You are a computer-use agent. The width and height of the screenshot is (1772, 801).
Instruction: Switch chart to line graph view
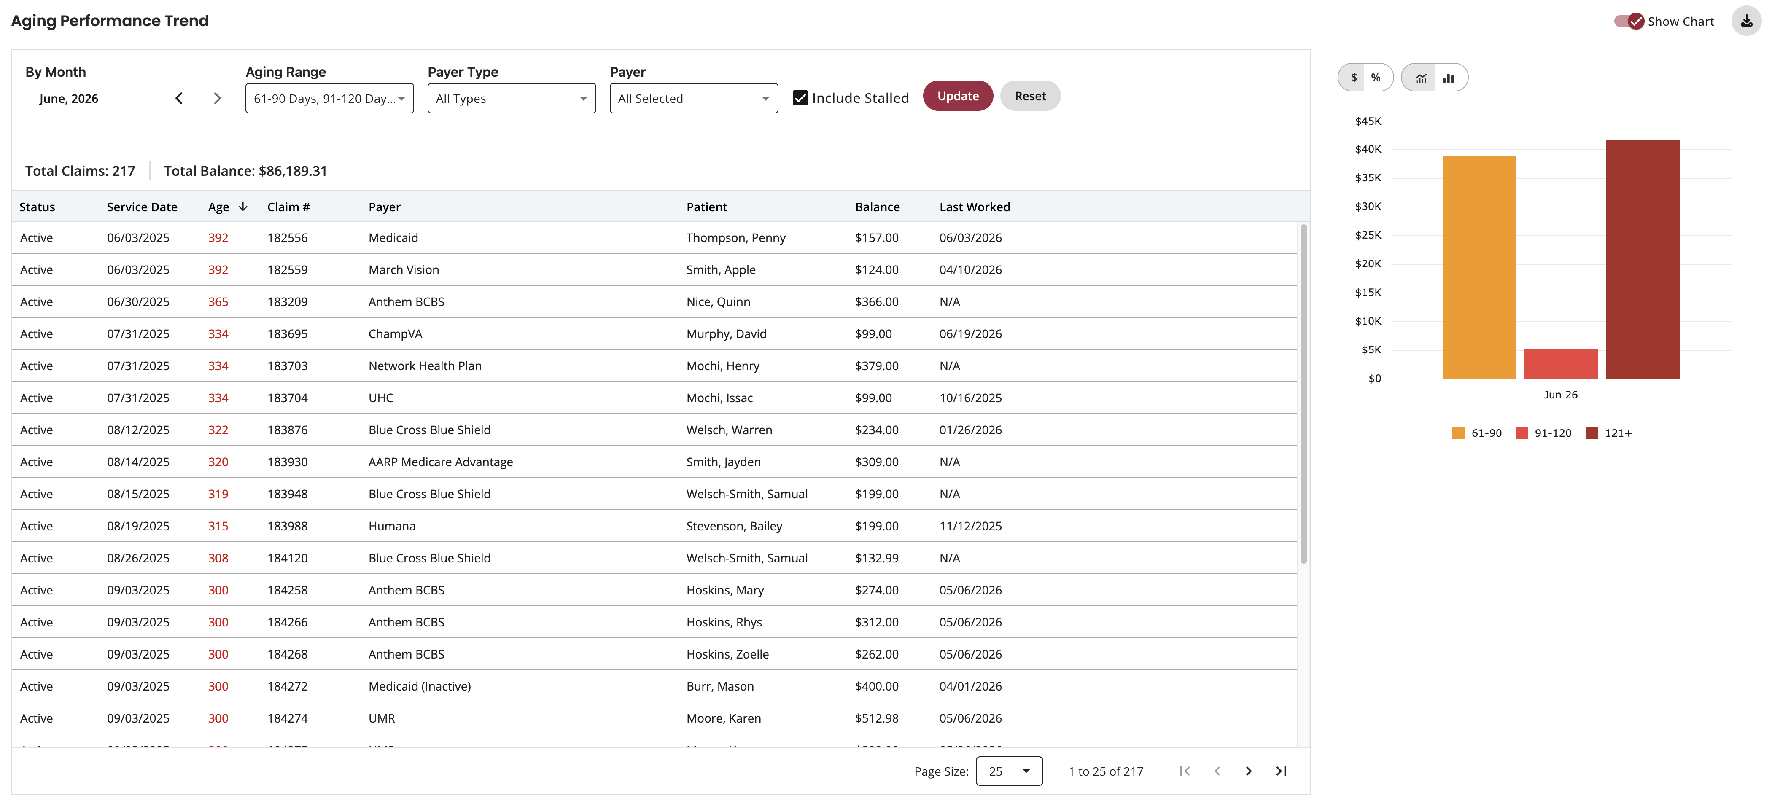point(1421,78)
